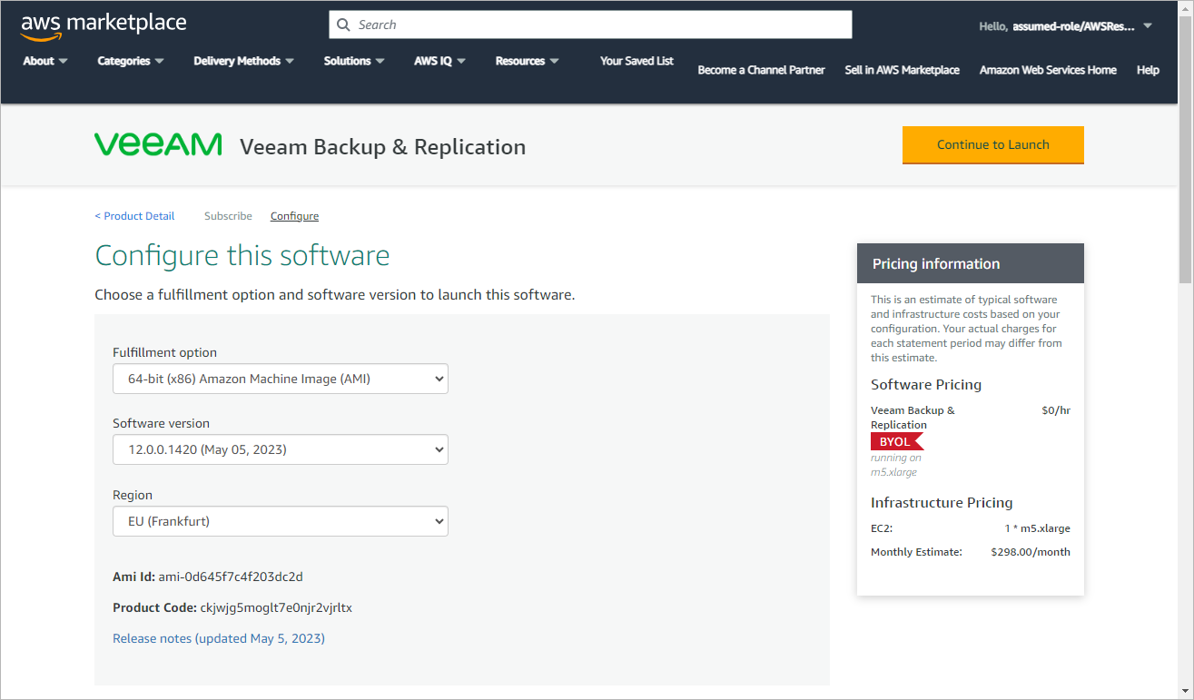Click the Veeam logo

click(x=158, y=144)
